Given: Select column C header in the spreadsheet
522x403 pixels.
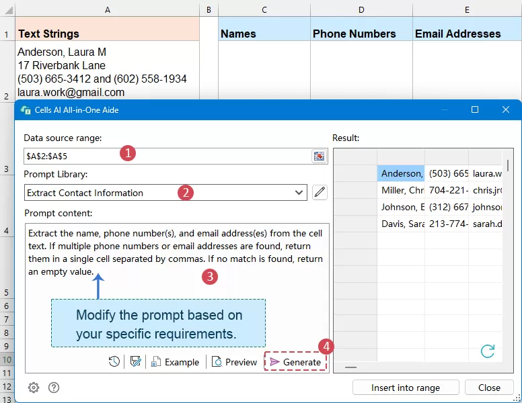Looking at the screenshot, I should click(264, 9).
